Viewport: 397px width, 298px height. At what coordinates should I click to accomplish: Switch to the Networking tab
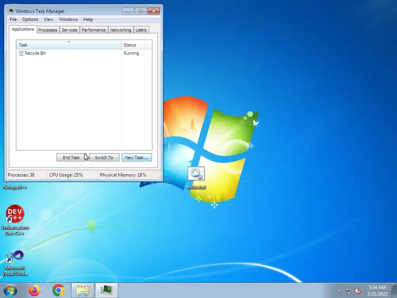(x=121, y=30)
